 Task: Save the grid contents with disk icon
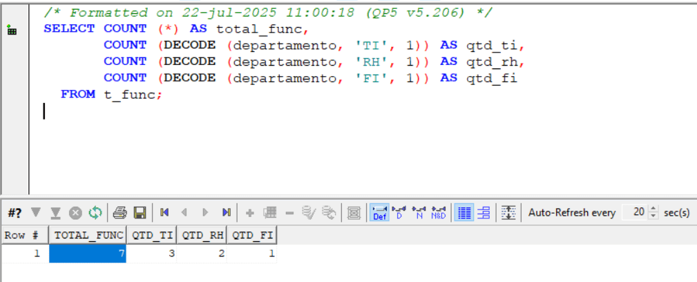140,213
